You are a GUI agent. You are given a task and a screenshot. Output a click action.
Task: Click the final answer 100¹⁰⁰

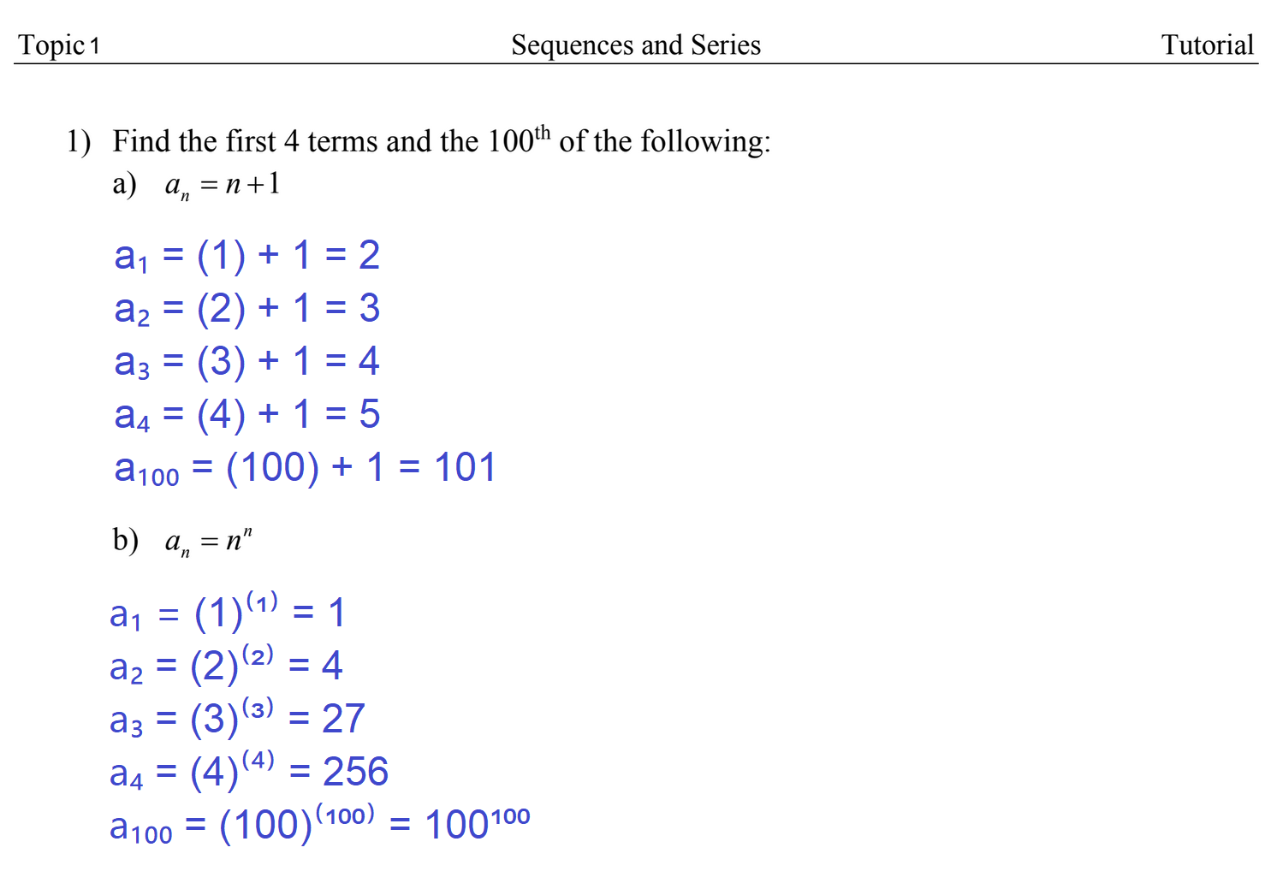(x=477, y=823)
